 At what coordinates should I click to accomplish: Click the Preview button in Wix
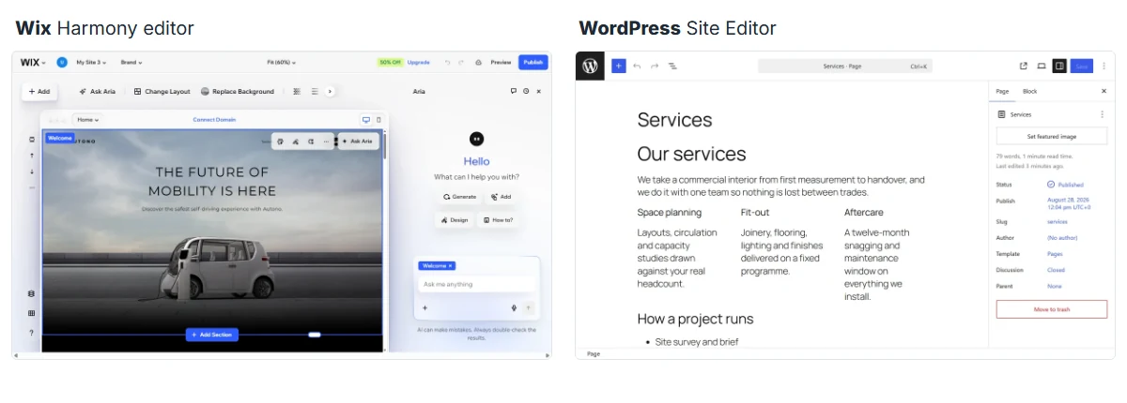pos(501,63)
